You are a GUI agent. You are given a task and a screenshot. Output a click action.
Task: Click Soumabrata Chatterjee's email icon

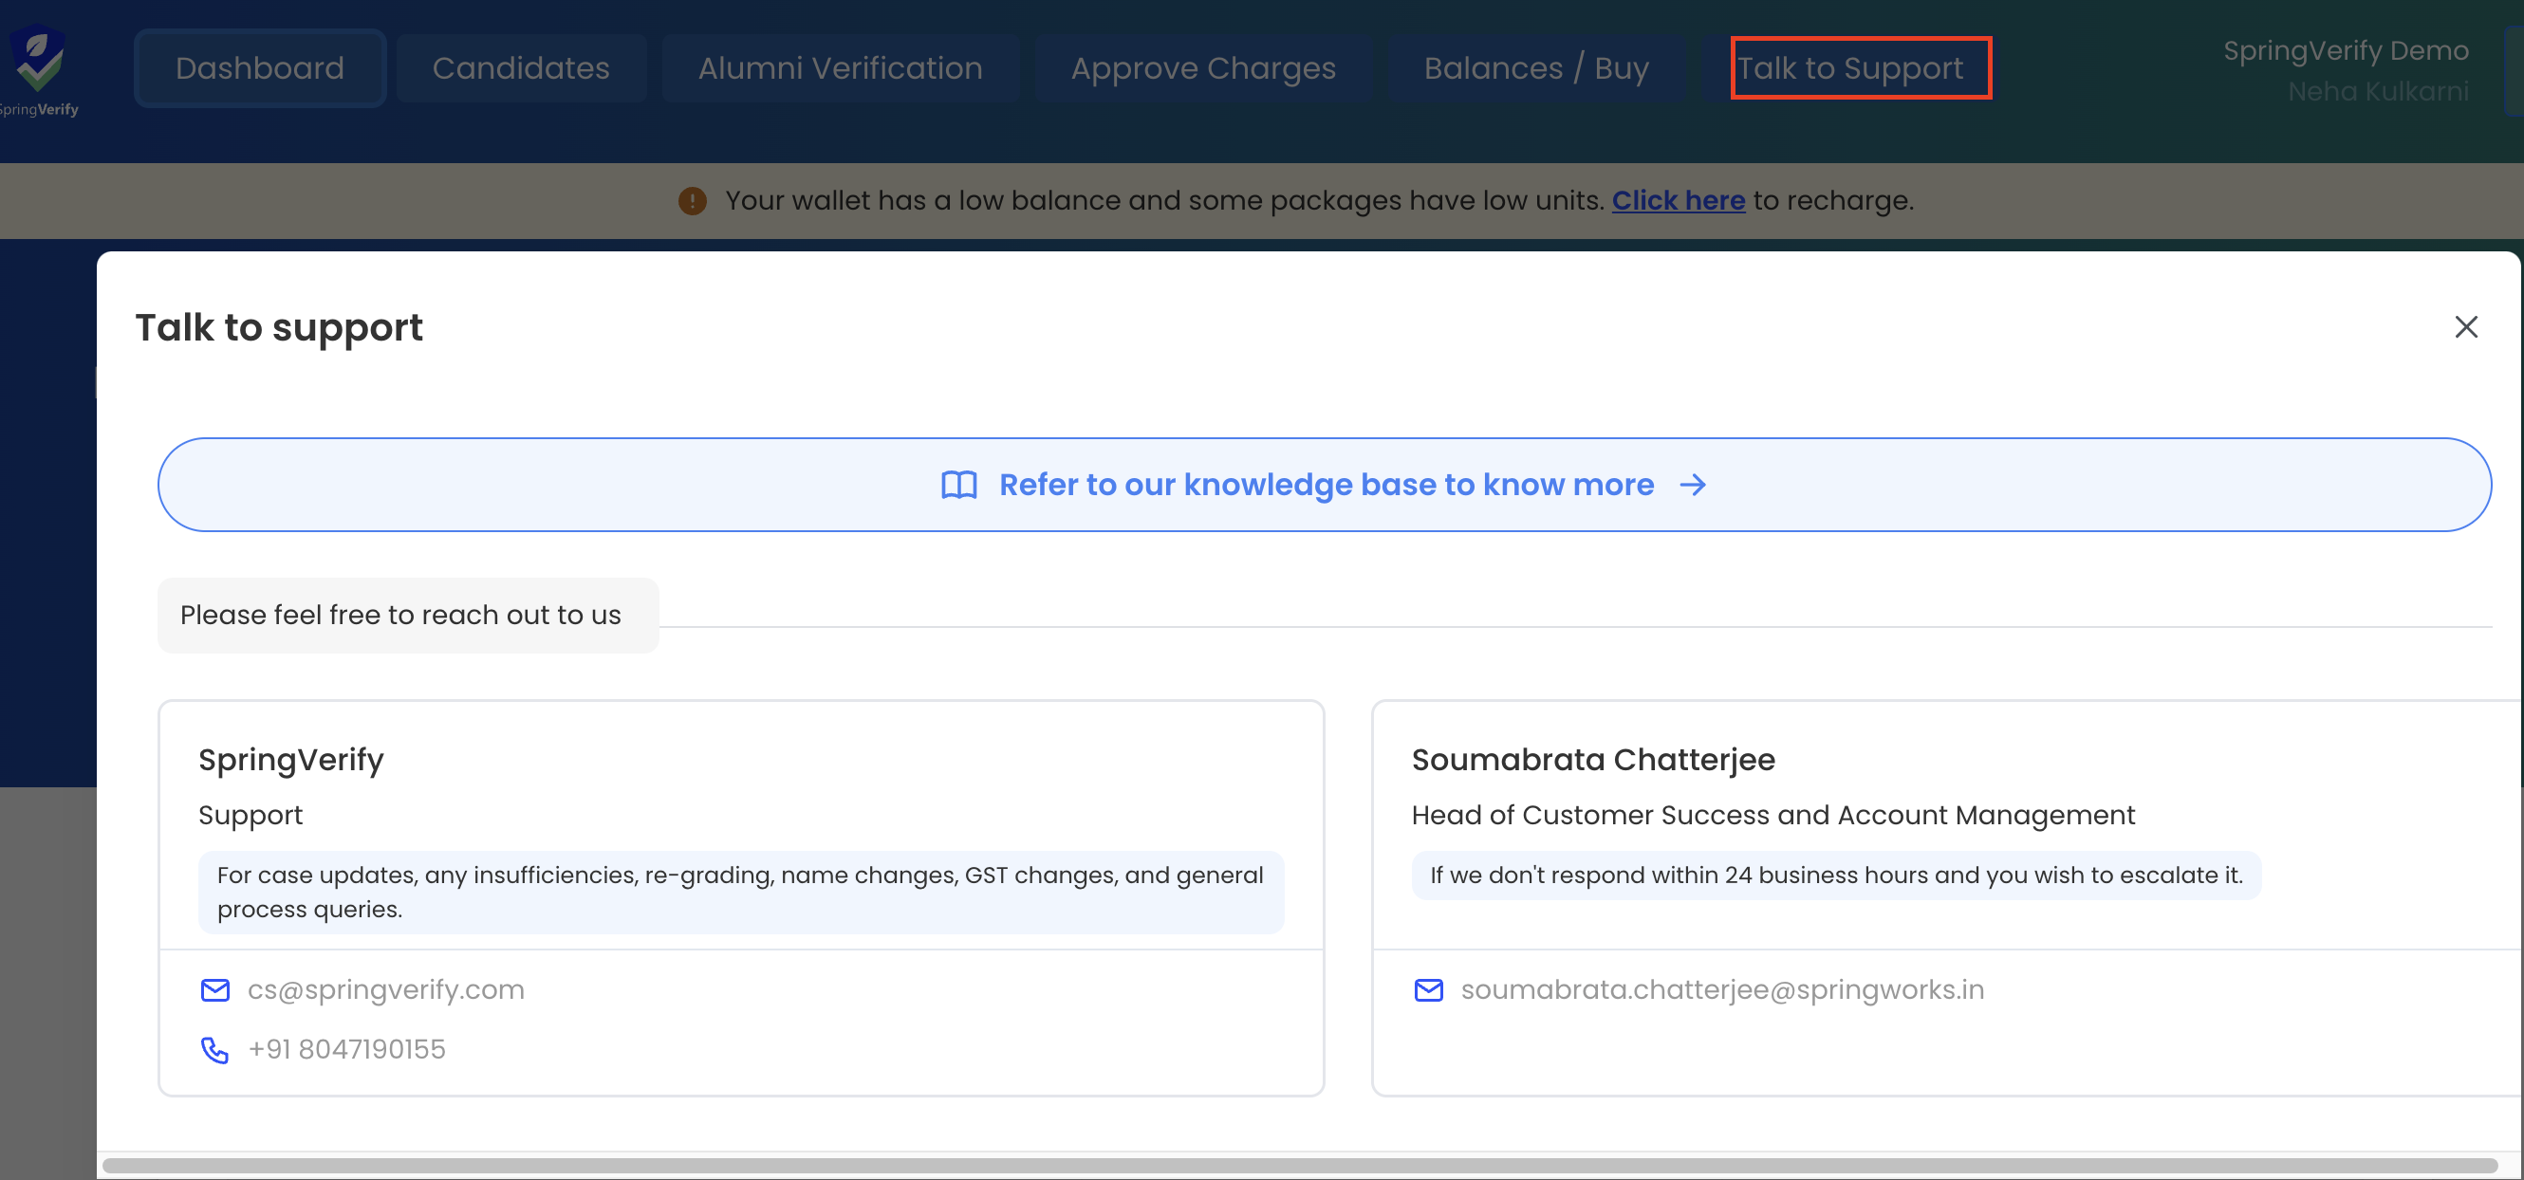pyautogui.click(x=1428, y=990)
